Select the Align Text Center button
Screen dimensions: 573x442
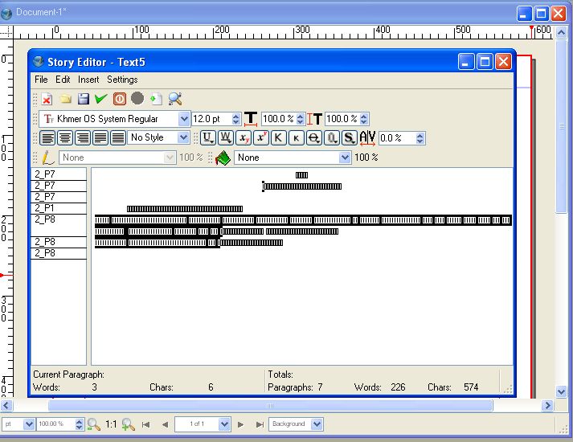[x=65, y=138]
